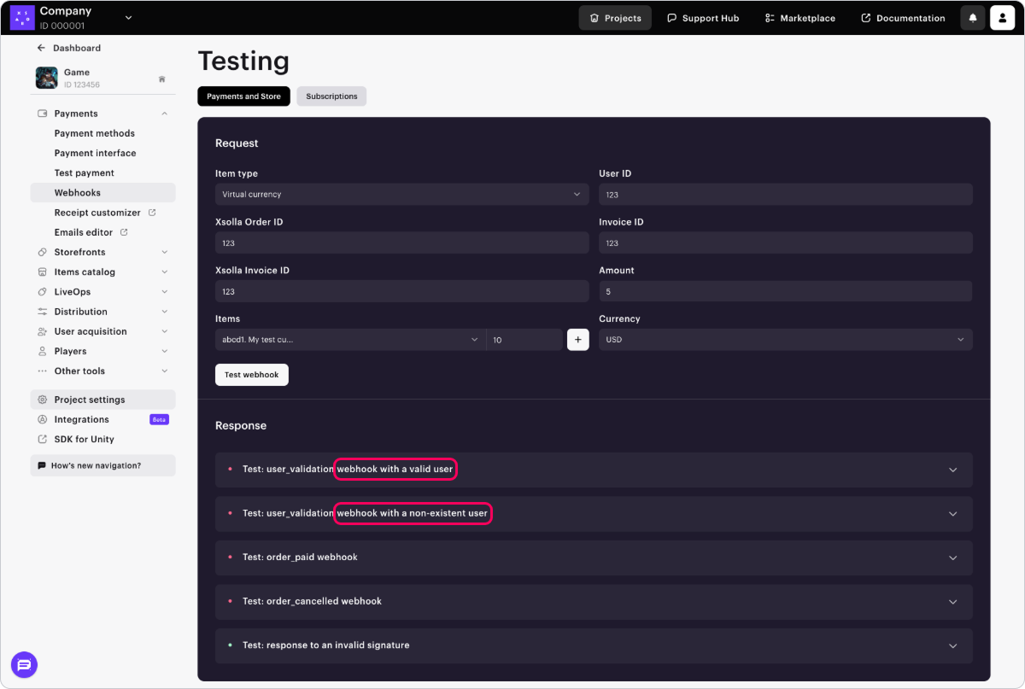Open the Company switcher chevron
Viewport: 1025px width, 689px height.
pos(129,17)
